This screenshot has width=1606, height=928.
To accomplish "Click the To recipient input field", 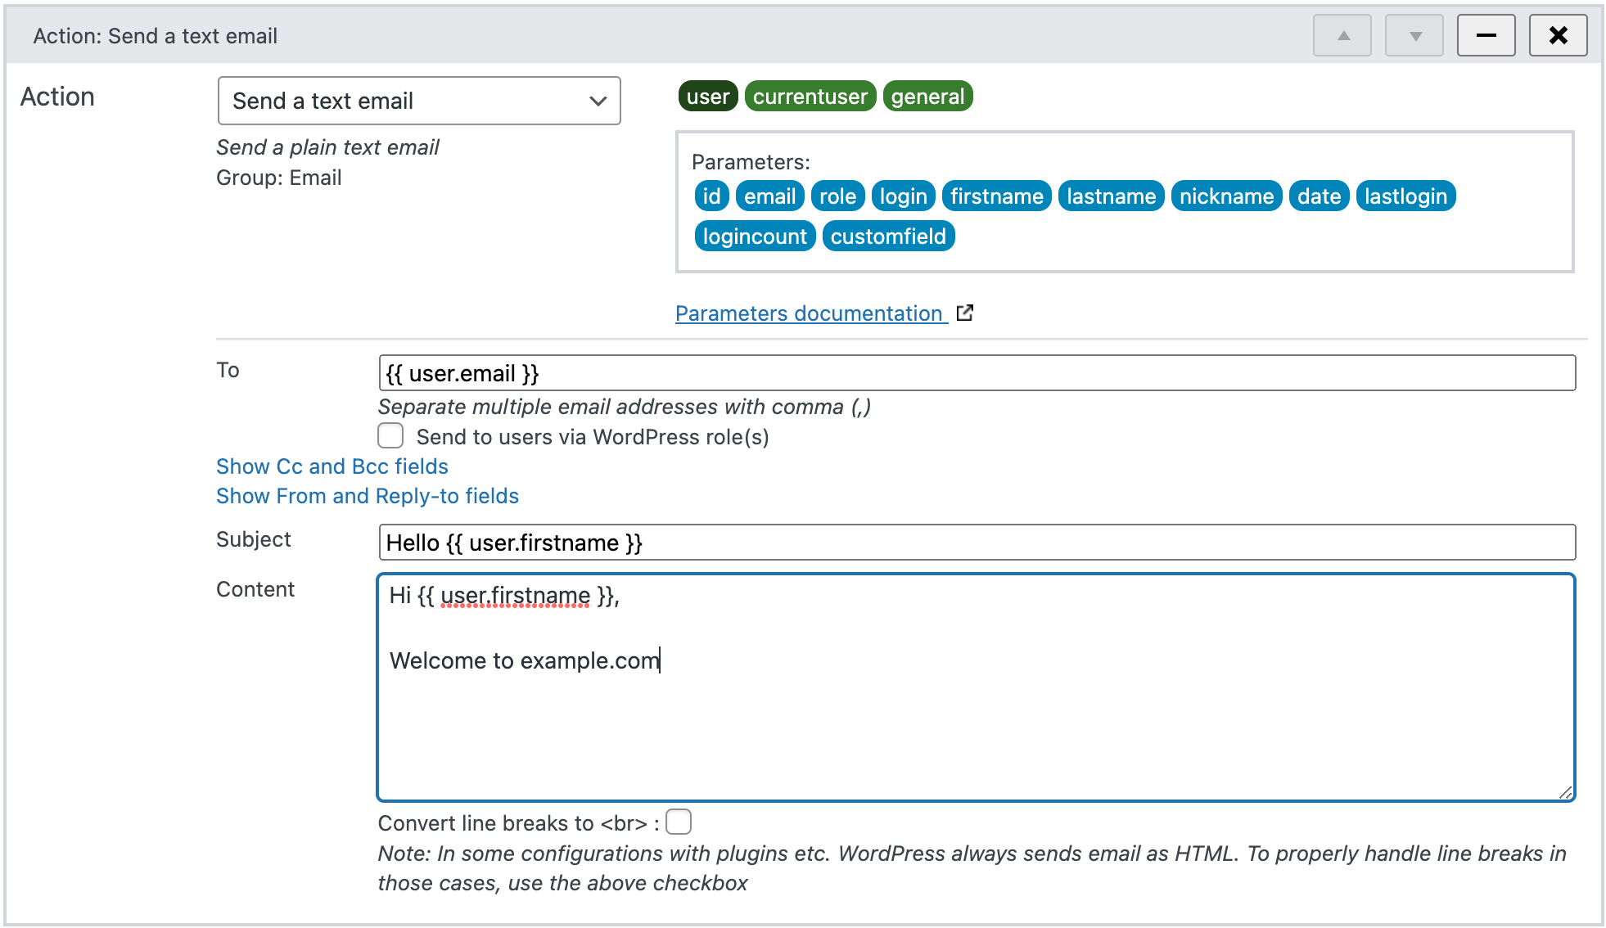I will 977,373.
